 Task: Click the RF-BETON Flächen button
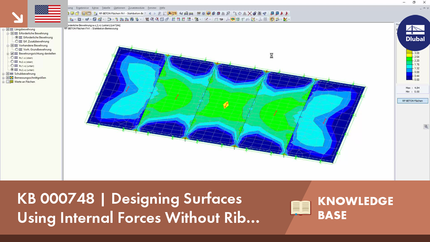pyautogui.click(x=412, y=101)
